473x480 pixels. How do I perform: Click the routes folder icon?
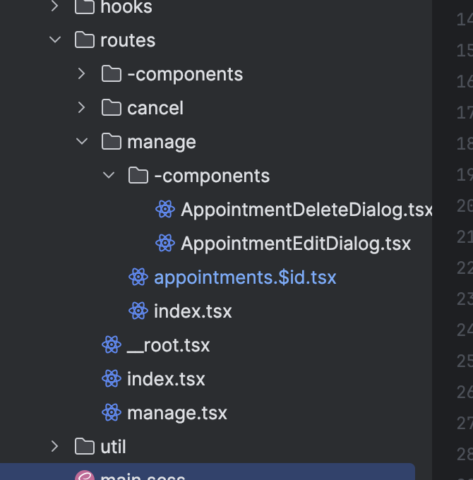click(x=85, y=40)
